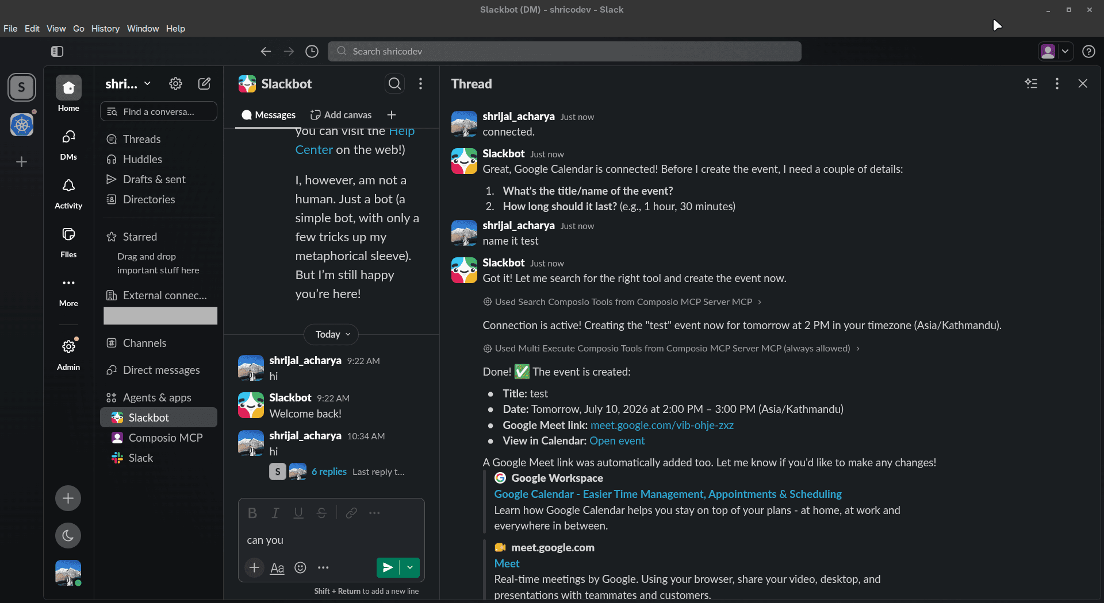This screenshot has height=603, width=1104.
Task: Open the Home tab in the rail
Action: coord(68,94)
